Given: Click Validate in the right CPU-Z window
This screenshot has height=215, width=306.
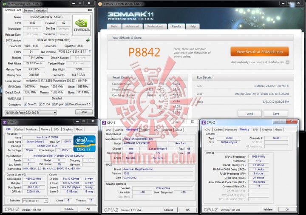Looking at the screenshot, I should (268, 209).
